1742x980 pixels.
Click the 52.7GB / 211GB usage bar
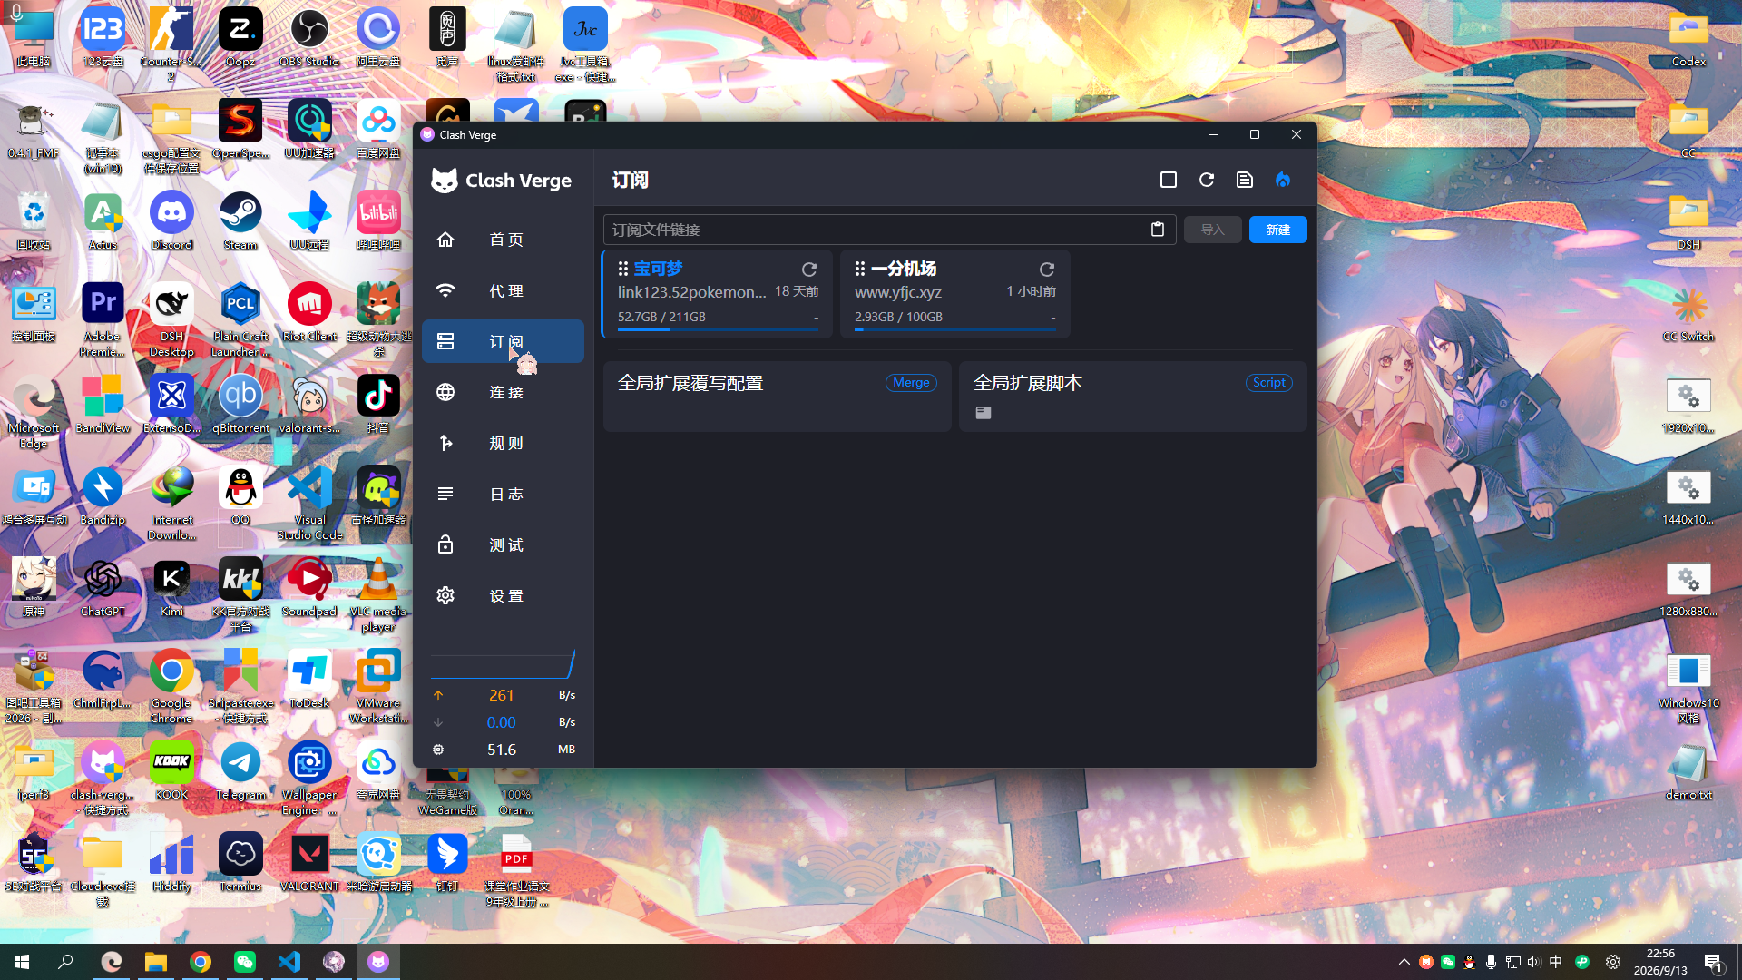click(718, 329)
